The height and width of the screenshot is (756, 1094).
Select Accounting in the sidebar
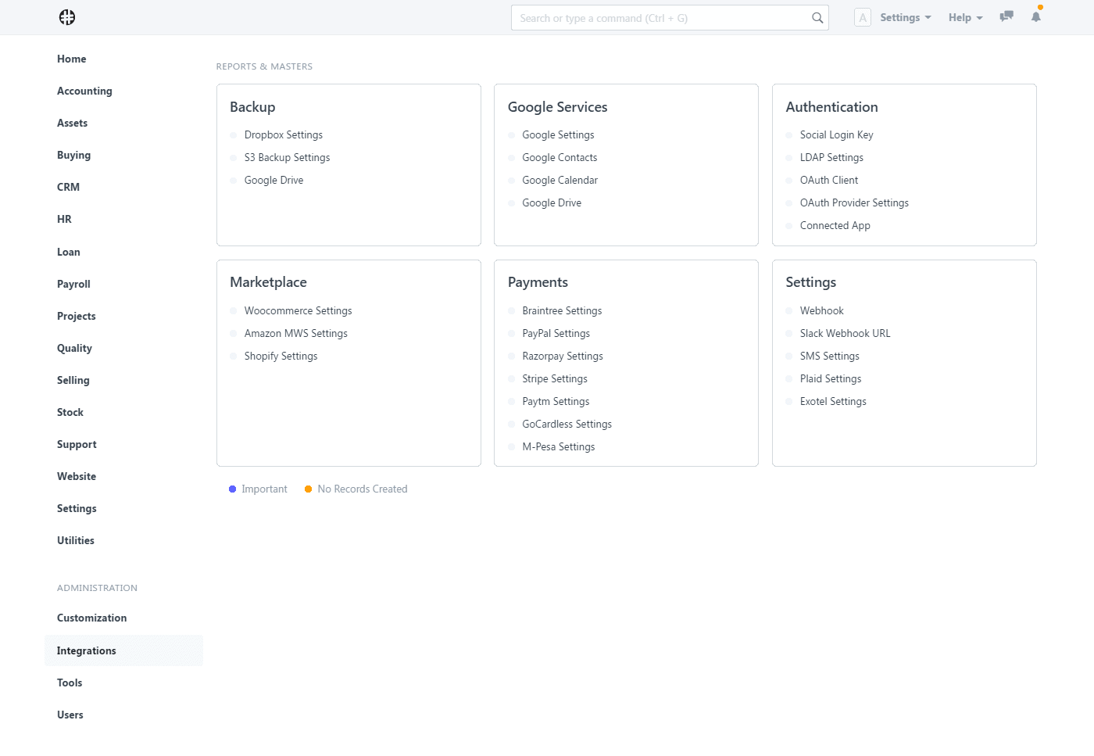[x=84, y=91]
